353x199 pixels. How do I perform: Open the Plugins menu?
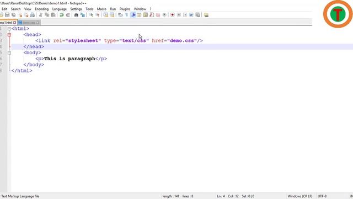click(x=125, y=9)
